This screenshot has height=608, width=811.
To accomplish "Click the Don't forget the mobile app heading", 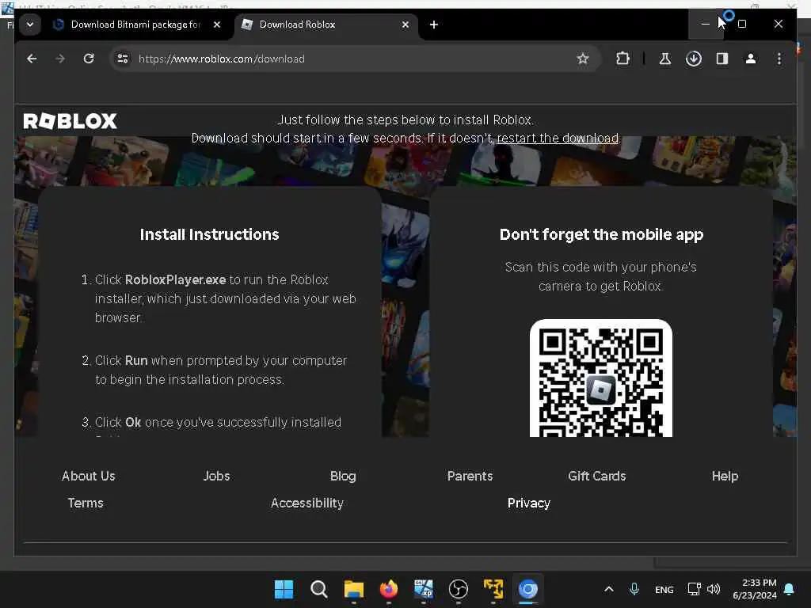I will coord(602,234).
